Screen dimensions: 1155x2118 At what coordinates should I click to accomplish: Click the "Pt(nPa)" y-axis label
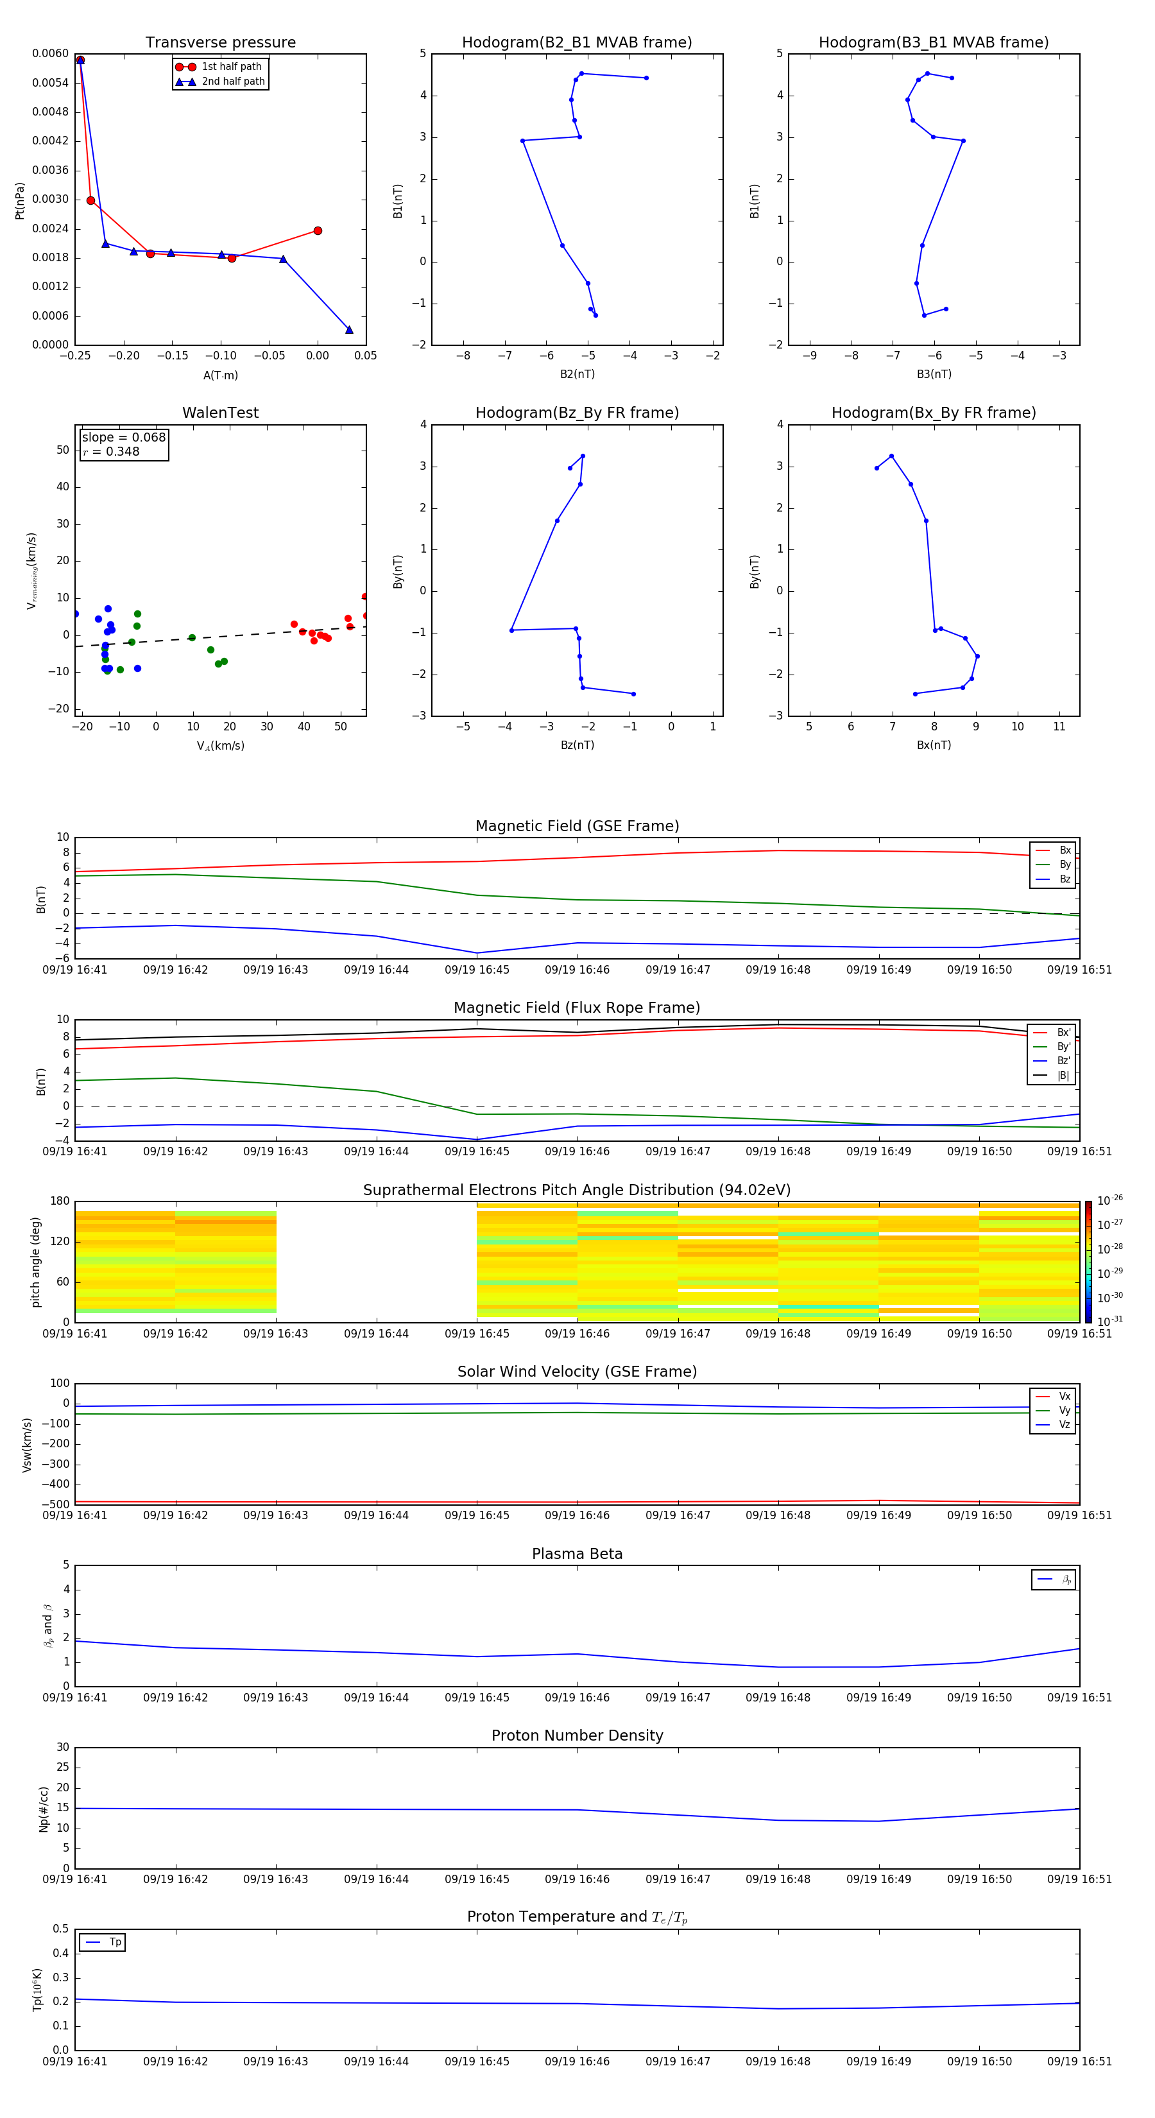pos(20,201)
